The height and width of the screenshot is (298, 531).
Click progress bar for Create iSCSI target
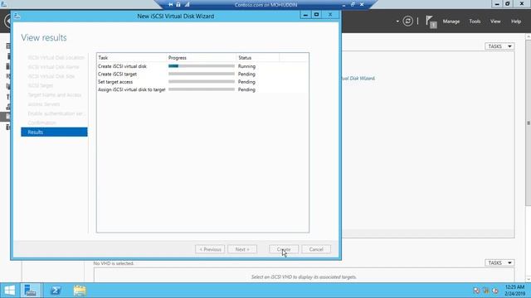tap(202, 74)
